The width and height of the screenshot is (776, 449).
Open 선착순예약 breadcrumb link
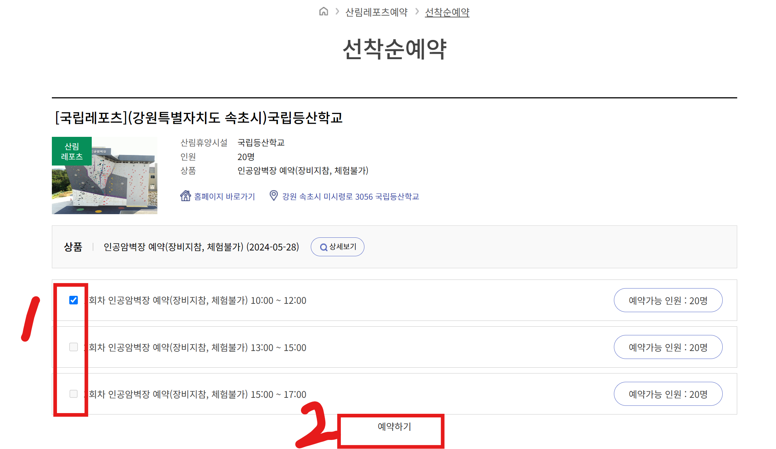(447, 12)
